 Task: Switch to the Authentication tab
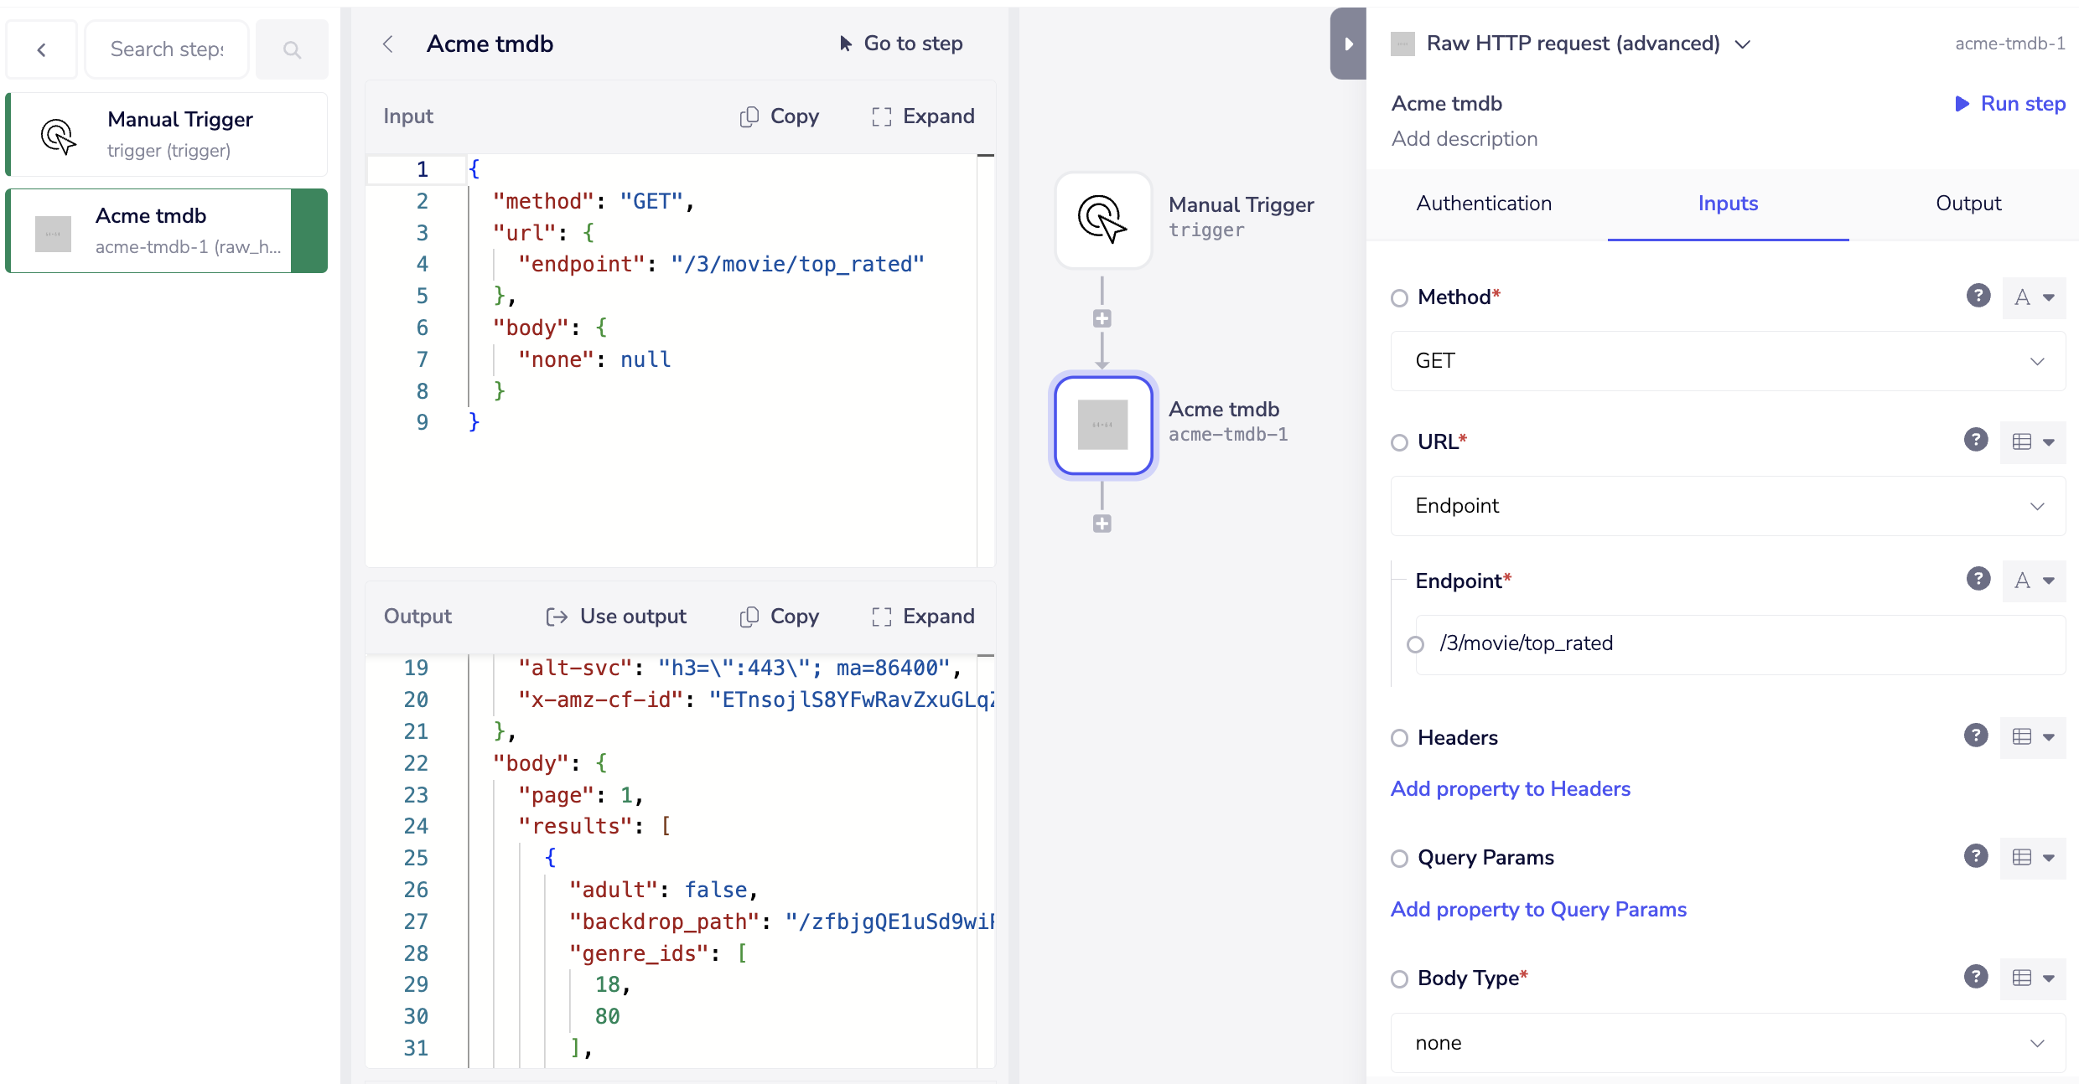pos(1484,203)
